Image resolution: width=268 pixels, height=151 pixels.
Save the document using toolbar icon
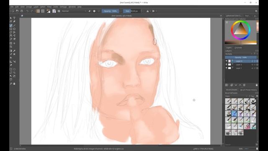22,11
